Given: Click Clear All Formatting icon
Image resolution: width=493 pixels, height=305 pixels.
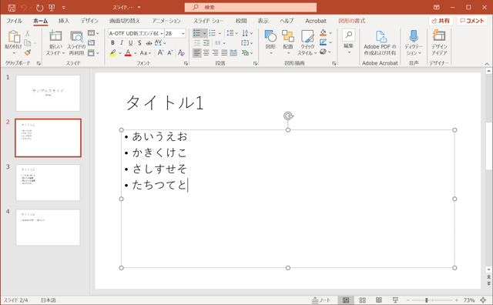Looking at the screenshot, I should [181, 52].
